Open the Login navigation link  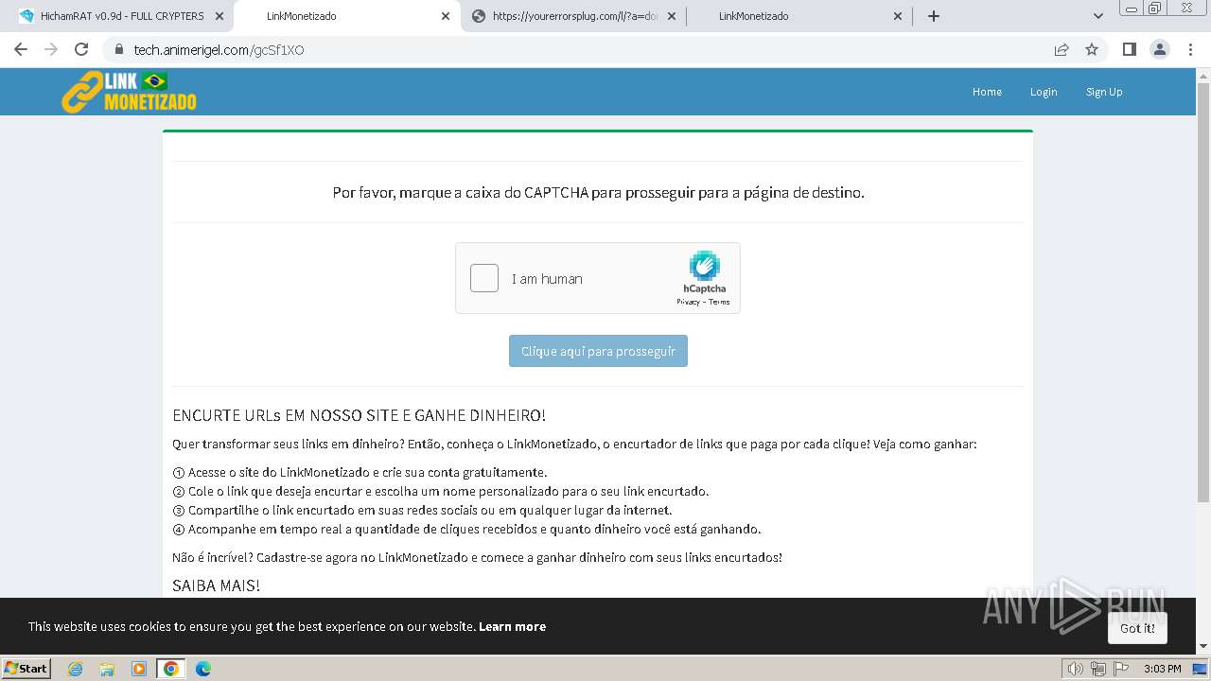(1044, 92)
